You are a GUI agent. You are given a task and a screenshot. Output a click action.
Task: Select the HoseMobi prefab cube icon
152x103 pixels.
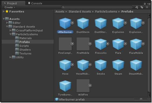coord(83,65)
